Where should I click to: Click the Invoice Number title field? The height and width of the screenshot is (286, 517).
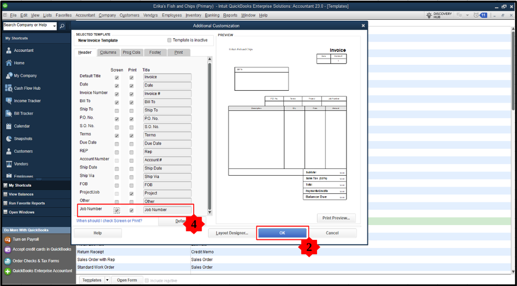[167, 94]
